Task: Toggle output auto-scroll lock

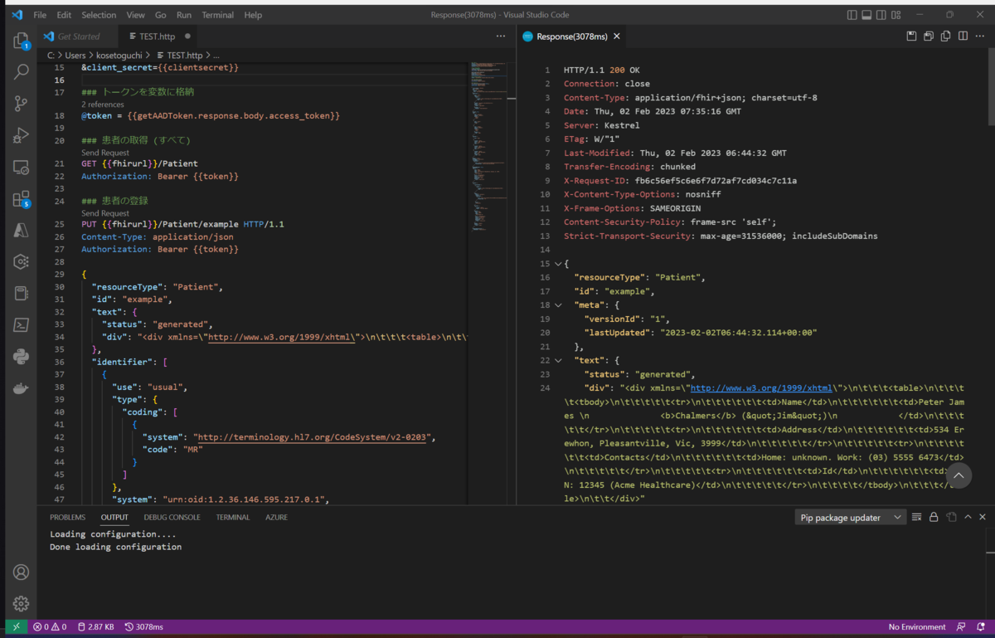Action: [934, 517]
